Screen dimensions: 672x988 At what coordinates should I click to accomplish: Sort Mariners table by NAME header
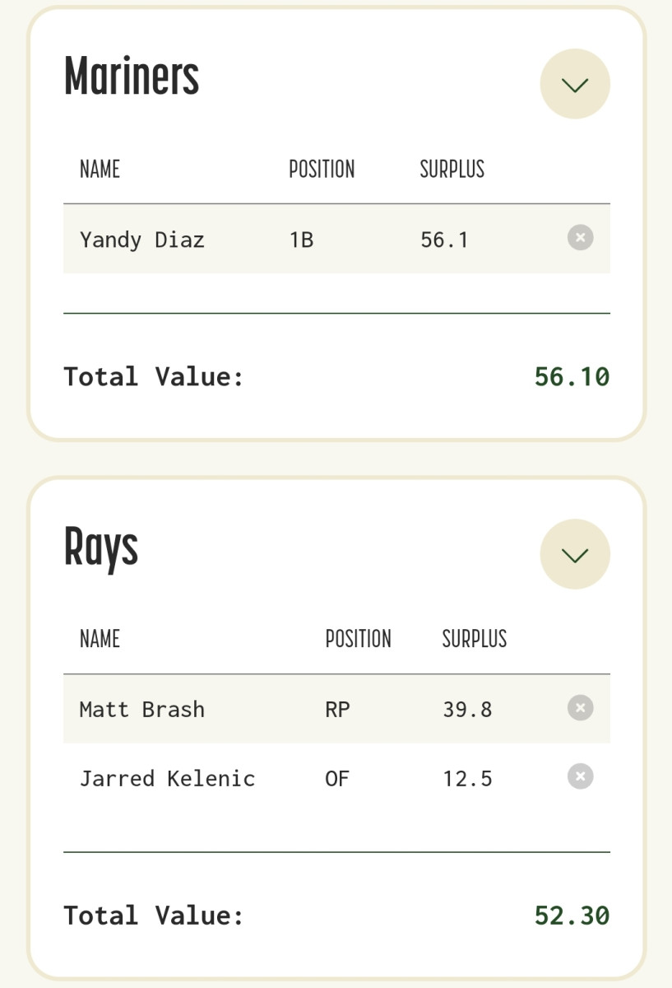tap(100, 169)
